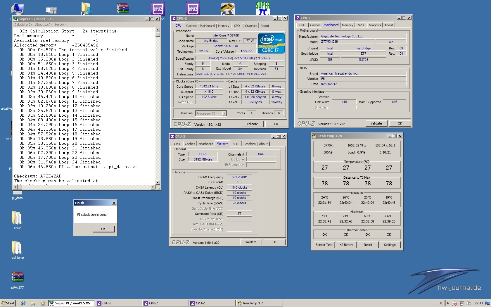The width and height of the screenshot is (491, 307).
Task: Open Settings in RealTemp
Action: pyautogui.click(x=390, y=245)
